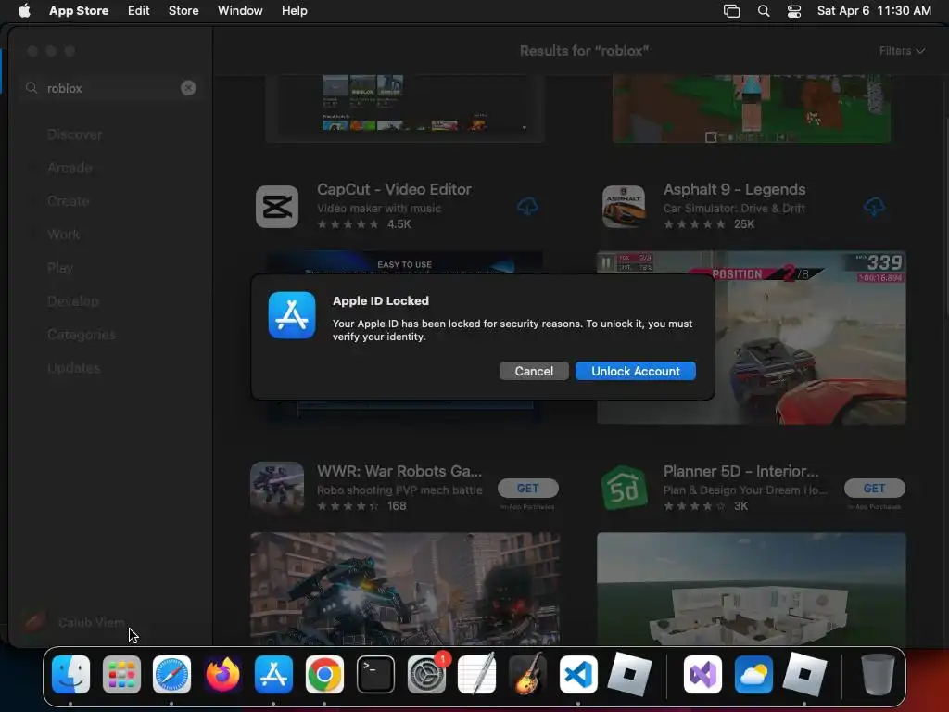949x712 pixels.
Task: Open the Planner 5D - Interior... title
Action: coord(740,471)
